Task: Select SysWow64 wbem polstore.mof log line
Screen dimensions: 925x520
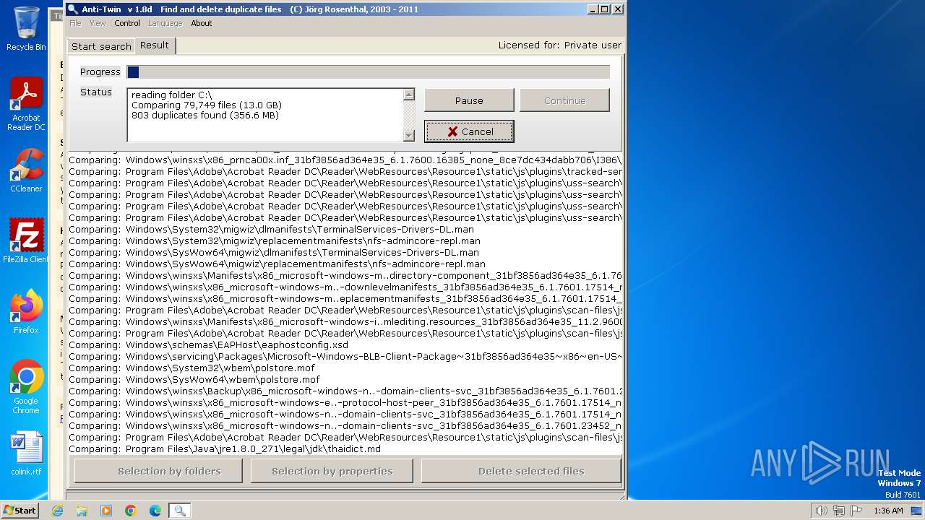Action: click(194, 380)
